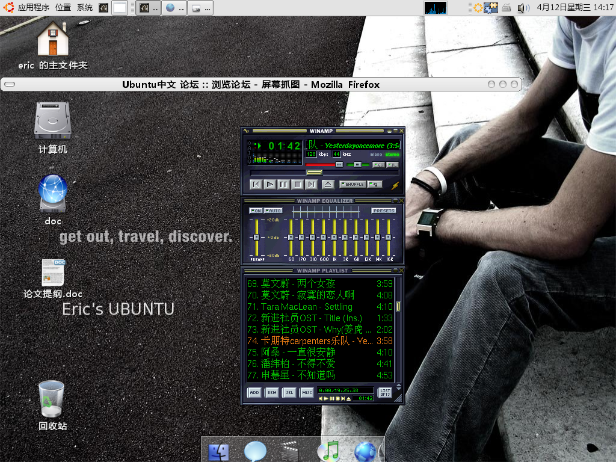Select track 76 潘纬柏 - 不得不爱
Image resolution: width=616 pixels, height=462 pixels.
[x=320, y=363]
